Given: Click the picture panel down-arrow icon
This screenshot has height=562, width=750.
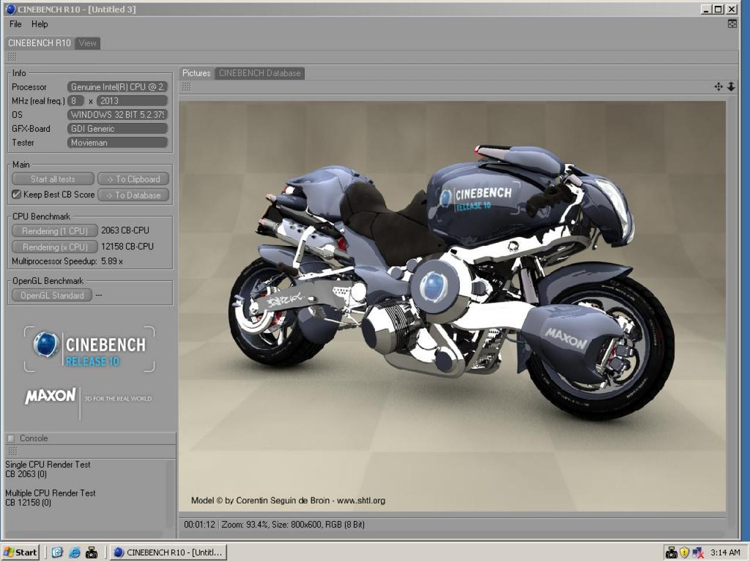Looking at the screenshot, I should (731, 87).
